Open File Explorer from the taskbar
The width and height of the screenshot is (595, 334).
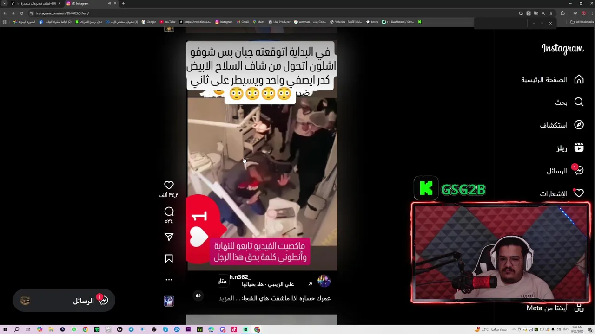click(x=51, y=329)
